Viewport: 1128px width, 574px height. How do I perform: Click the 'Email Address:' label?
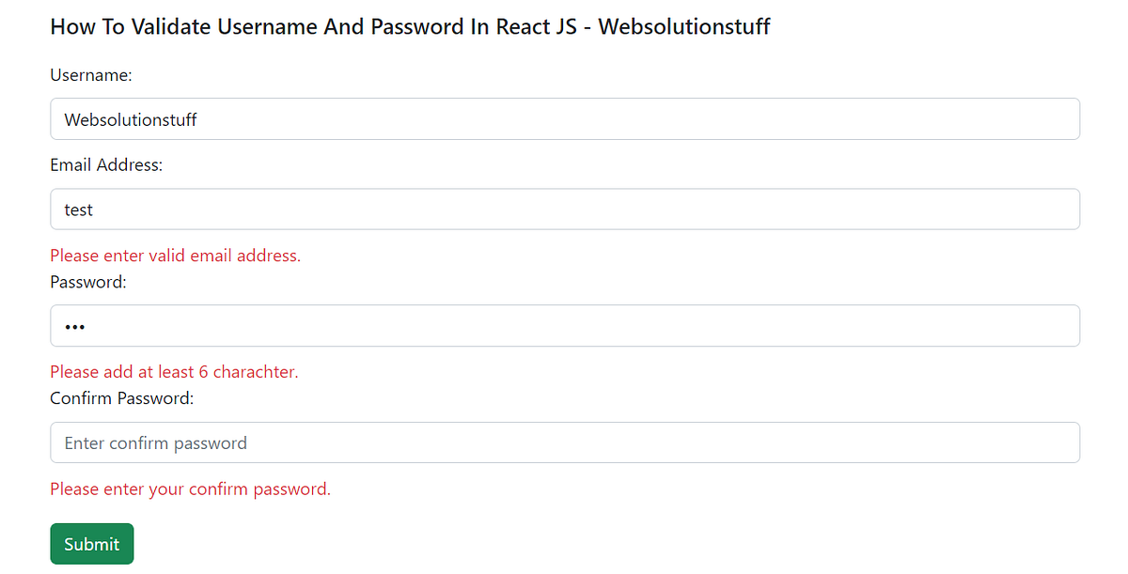106,164
